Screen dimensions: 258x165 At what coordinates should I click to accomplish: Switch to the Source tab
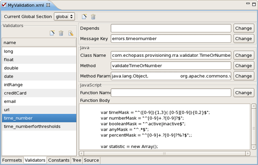pos(91,160)
